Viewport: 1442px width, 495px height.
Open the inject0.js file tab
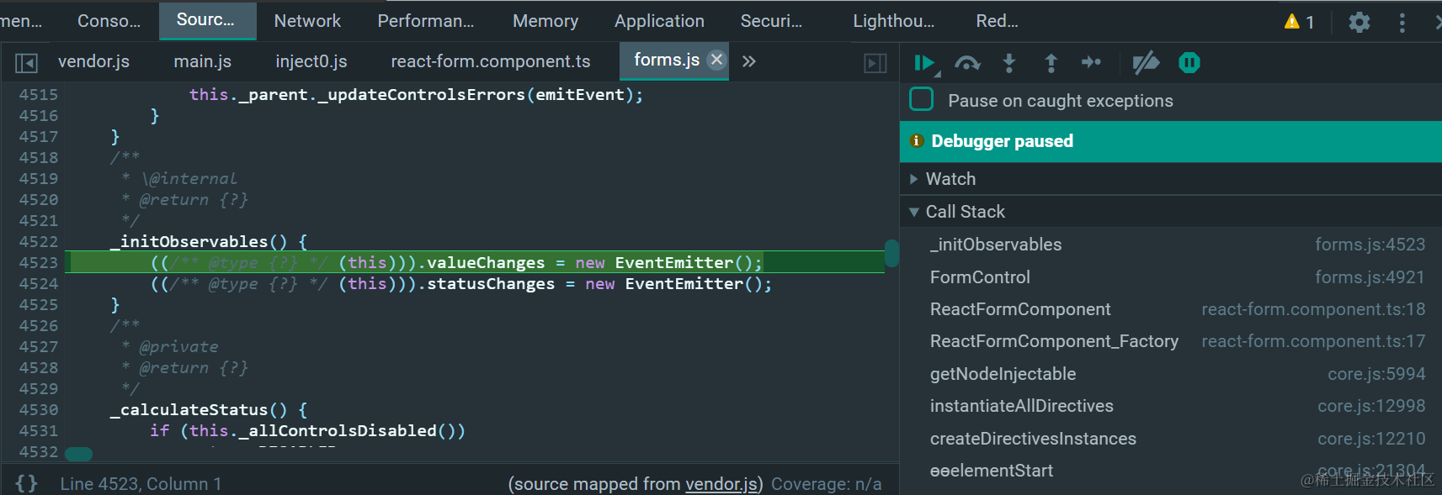tap(311, 61)
